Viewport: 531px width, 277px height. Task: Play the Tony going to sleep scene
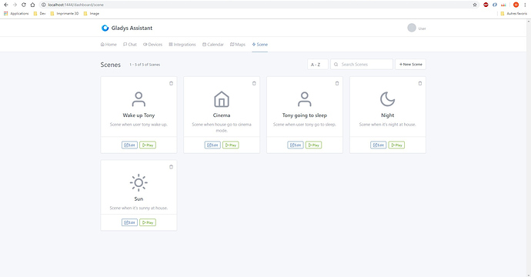click(313, 145)
